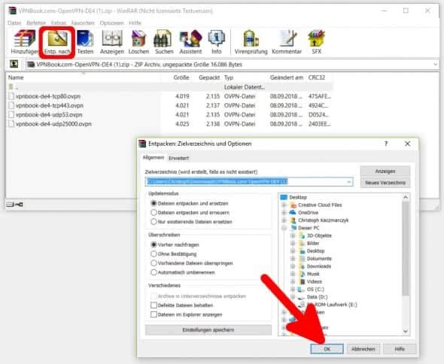Go up one folder level icon

point(14,64)
